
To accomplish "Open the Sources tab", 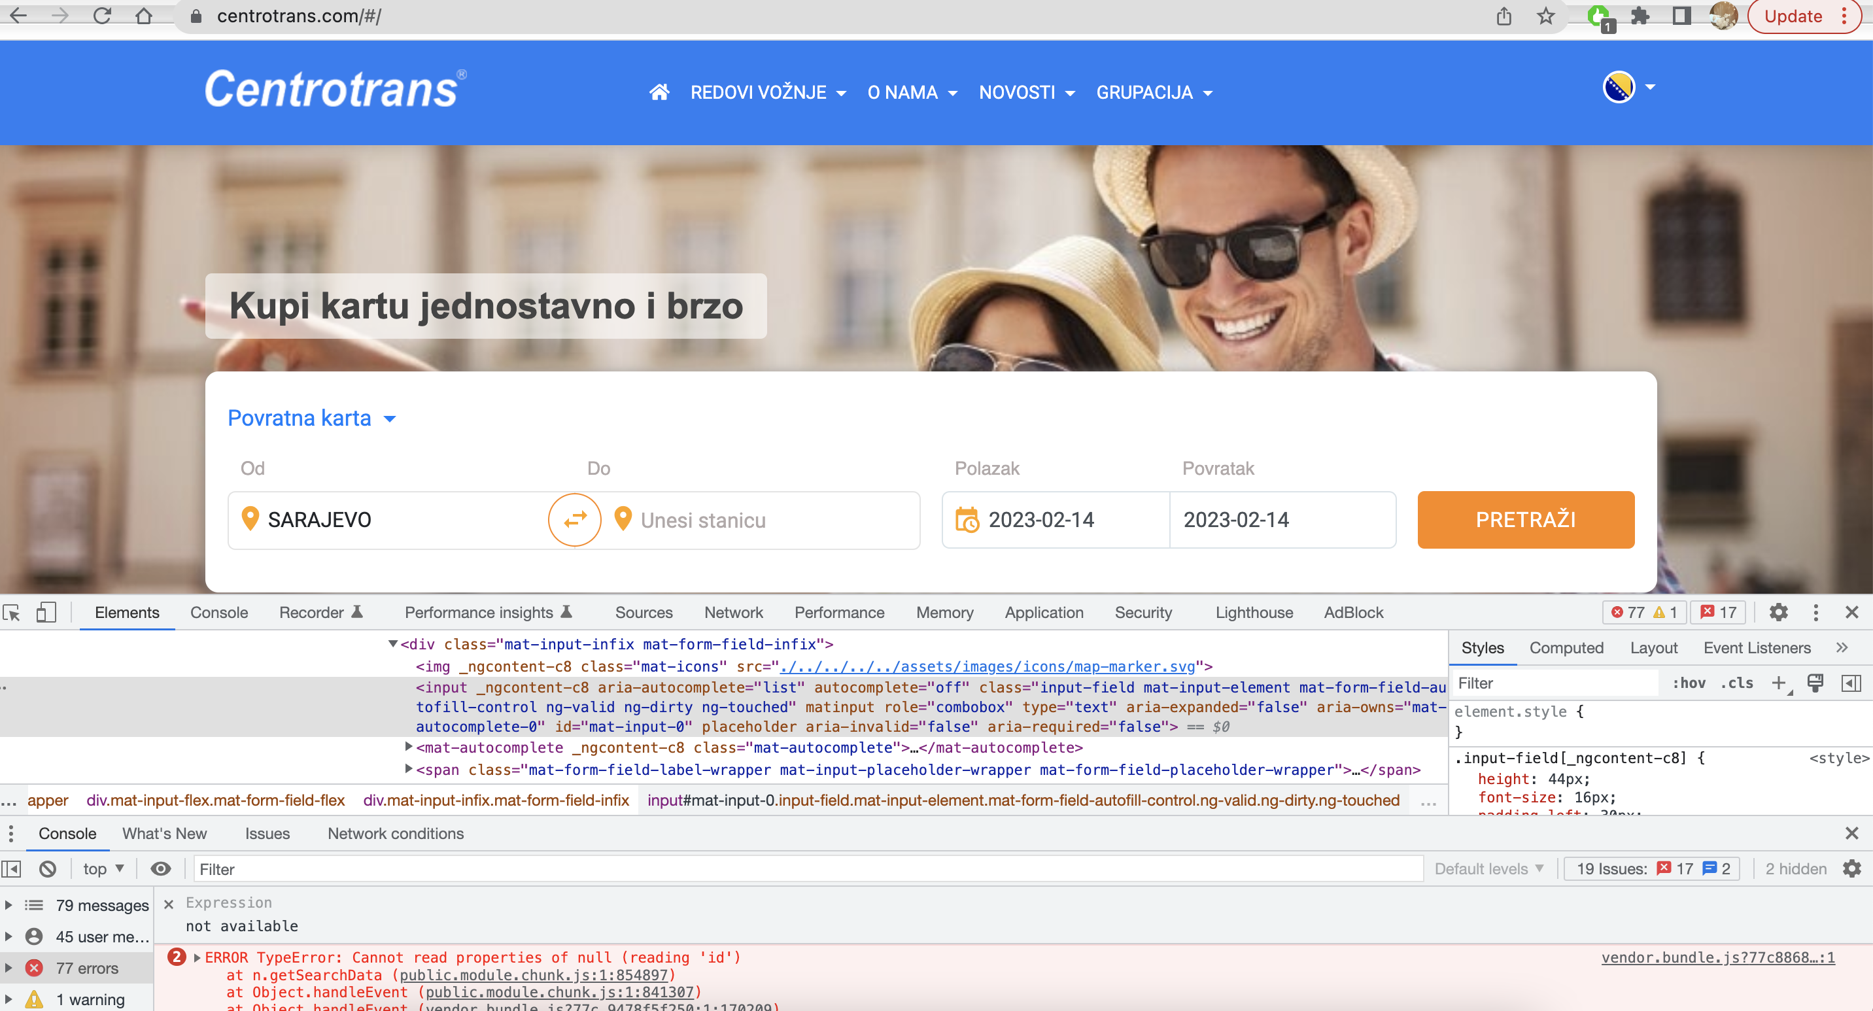I will coord(644,613).
